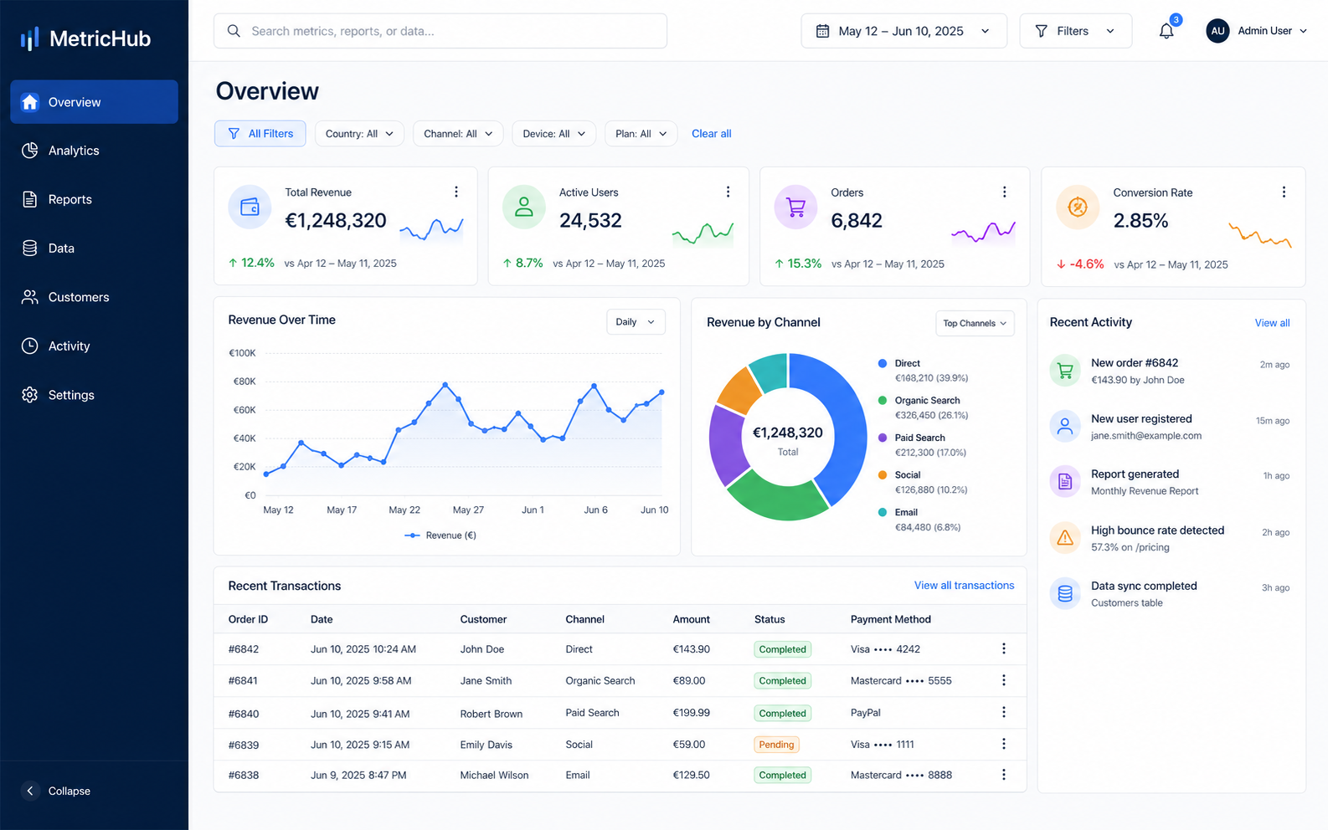Open row actions for order #6839

(1004, 744)
